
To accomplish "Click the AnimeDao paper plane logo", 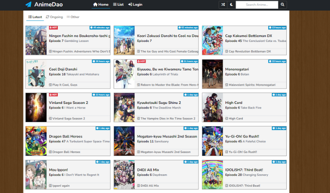I will (29, 5).
